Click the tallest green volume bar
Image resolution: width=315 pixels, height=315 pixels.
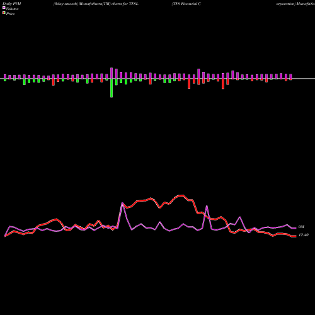pos(112,88)
